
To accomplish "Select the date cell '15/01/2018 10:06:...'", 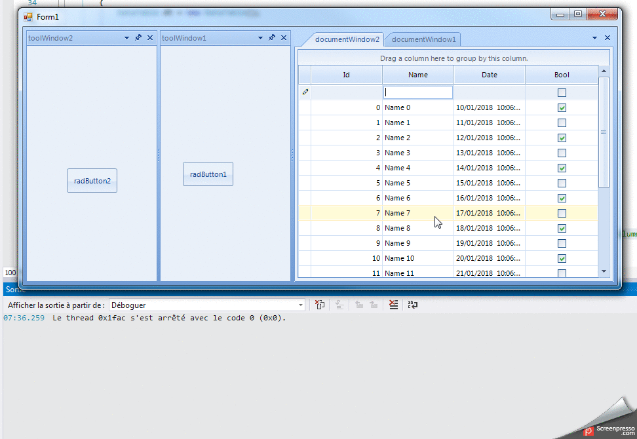I will click(x=490, y=183).
